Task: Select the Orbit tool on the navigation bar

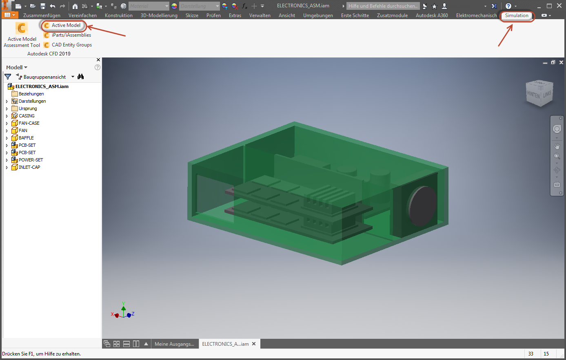Action: pos(557,170)
